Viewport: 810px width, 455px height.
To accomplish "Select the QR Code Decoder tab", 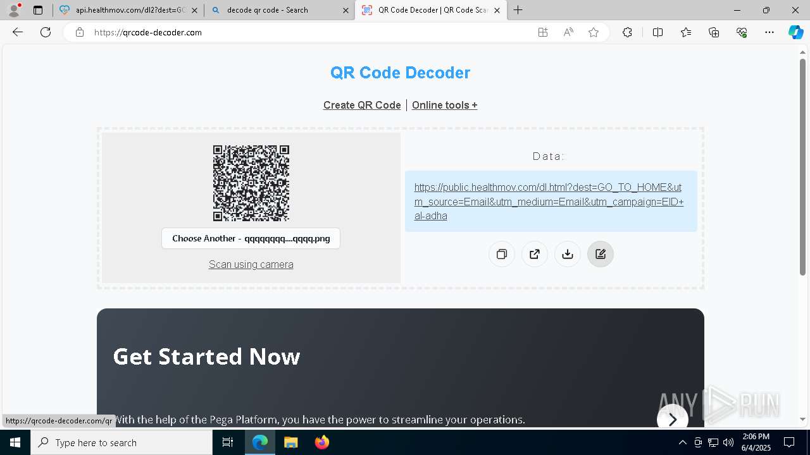I will [x=430, y=10].
